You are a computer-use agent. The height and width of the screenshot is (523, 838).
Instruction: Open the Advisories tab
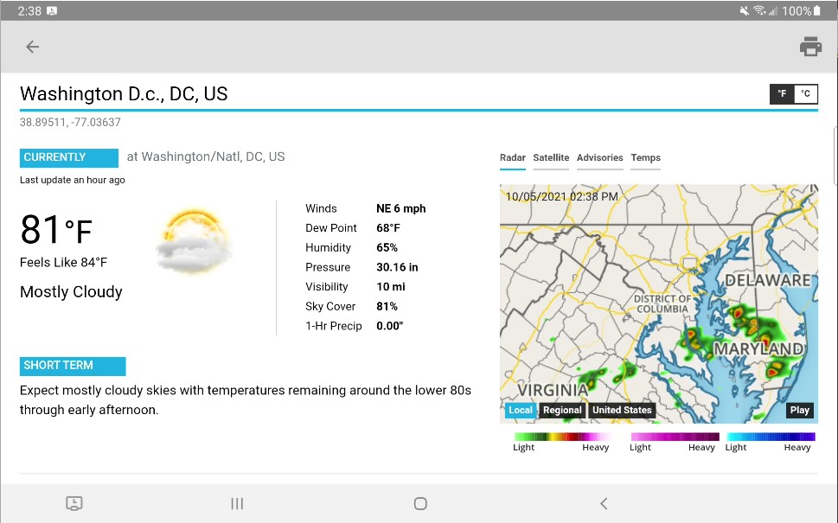pos(599,158)
